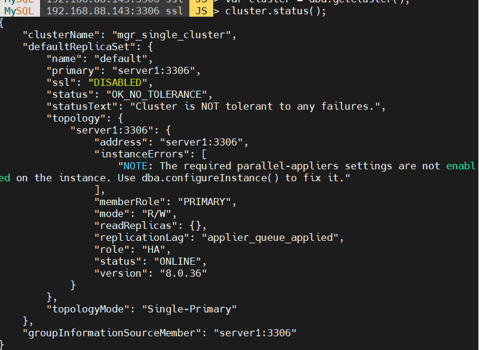Click the "mgr_single_cluster" cluster name value
The height and width of the screenshot is (350, 479).
coord(171,35)
